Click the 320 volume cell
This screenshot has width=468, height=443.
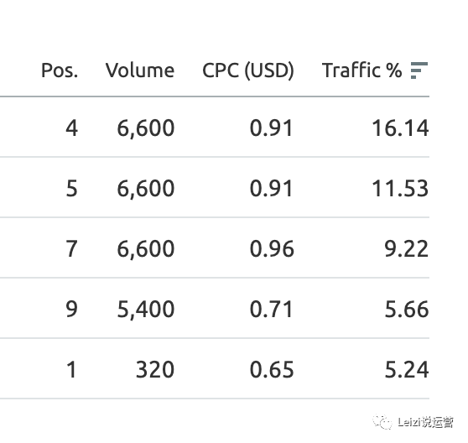[x=155, y=369]
